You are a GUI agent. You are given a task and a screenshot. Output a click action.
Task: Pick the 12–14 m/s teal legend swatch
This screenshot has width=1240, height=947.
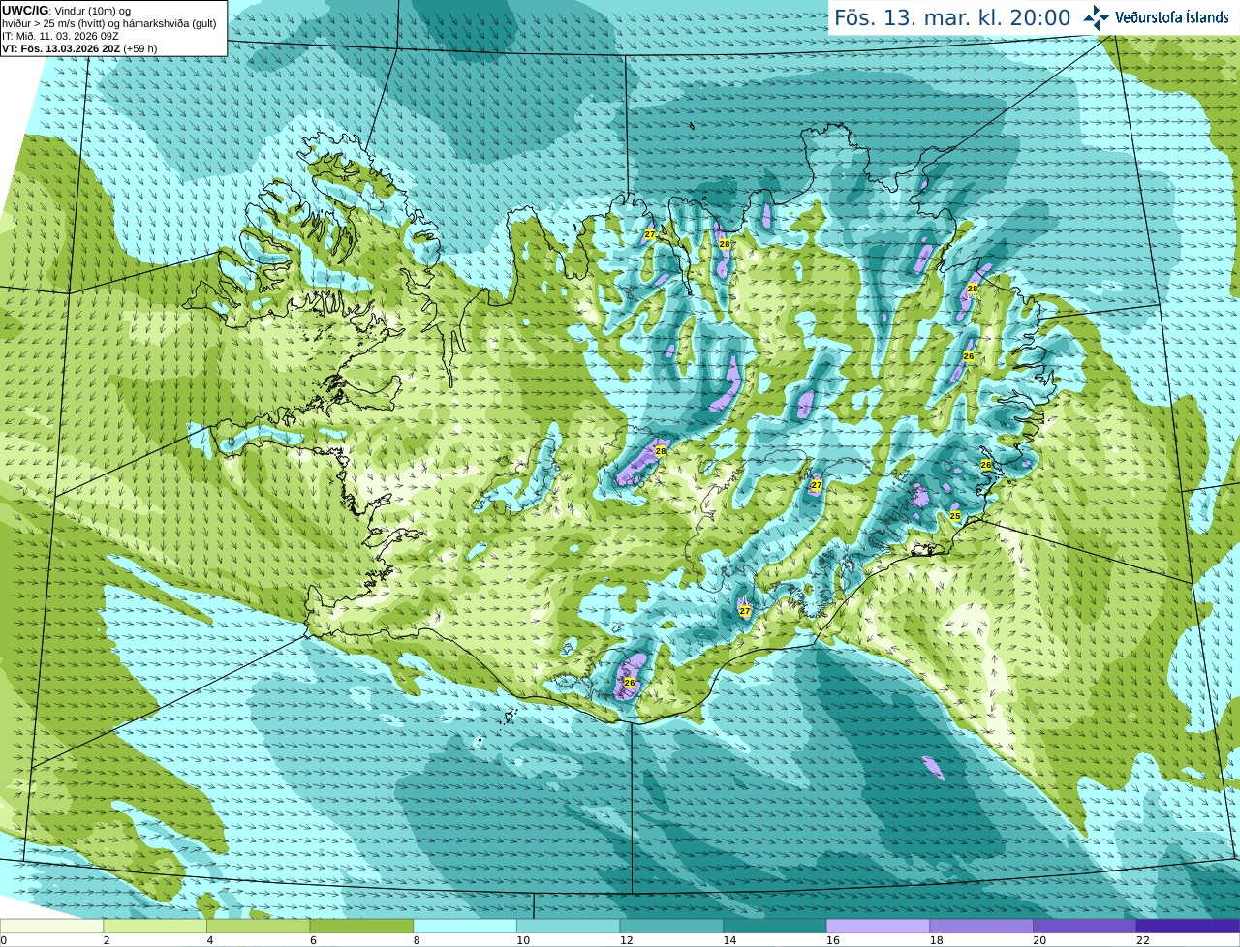(671, 927)
